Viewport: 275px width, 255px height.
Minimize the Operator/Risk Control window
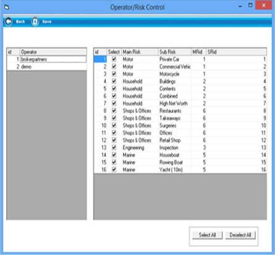240,7
